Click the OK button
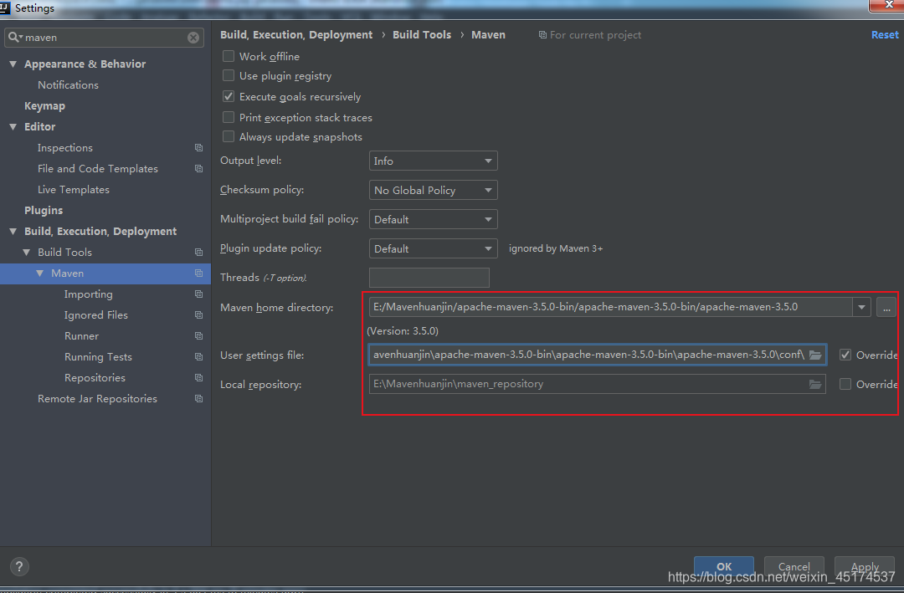The image size is (904, 593). 723,566
